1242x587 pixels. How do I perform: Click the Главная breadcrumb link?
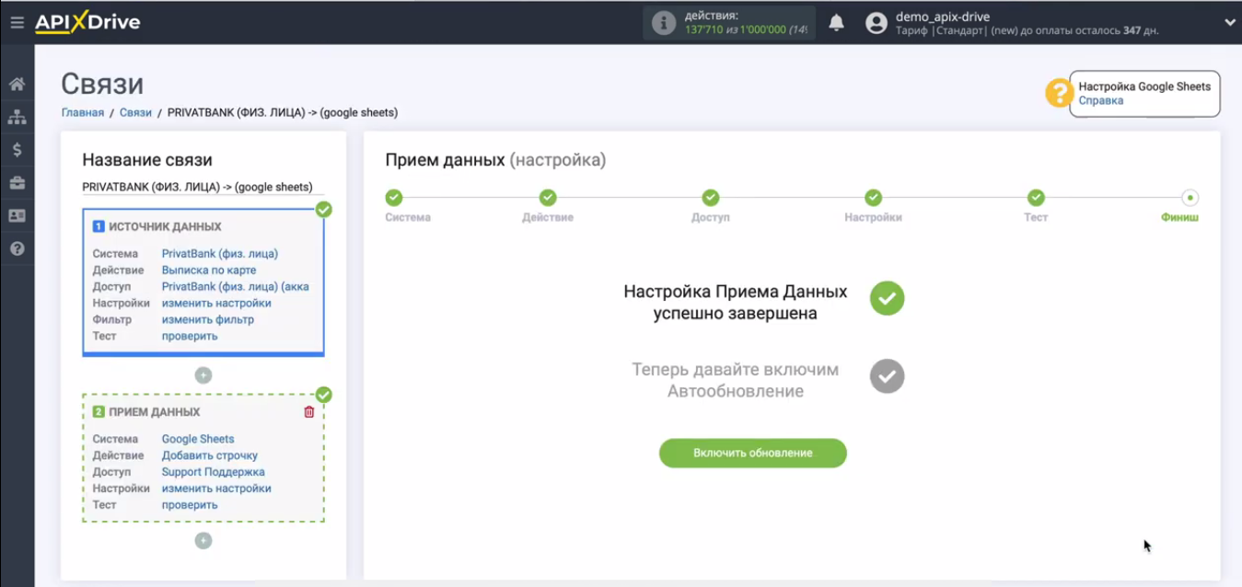point(83,112)
